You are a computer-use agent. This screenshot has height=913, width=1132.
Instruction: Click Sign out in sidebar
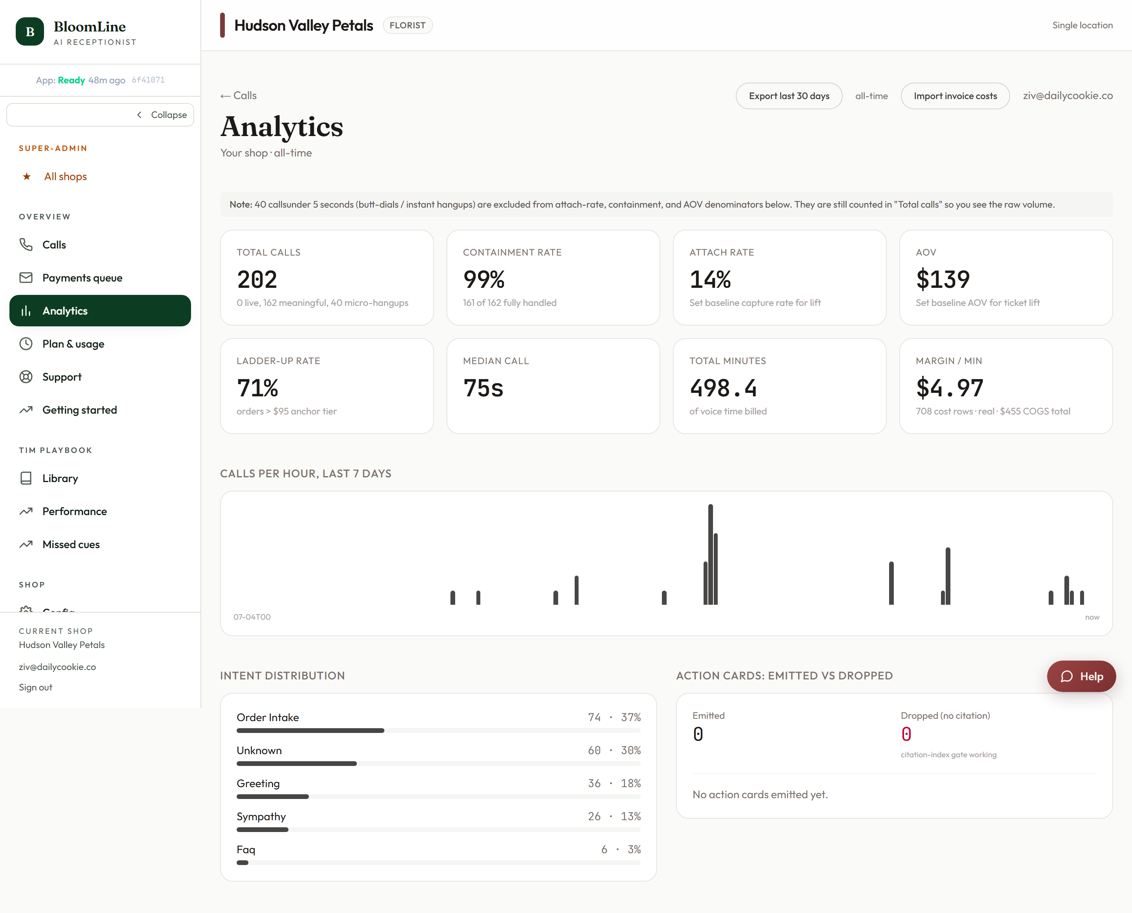pos(36,687)
